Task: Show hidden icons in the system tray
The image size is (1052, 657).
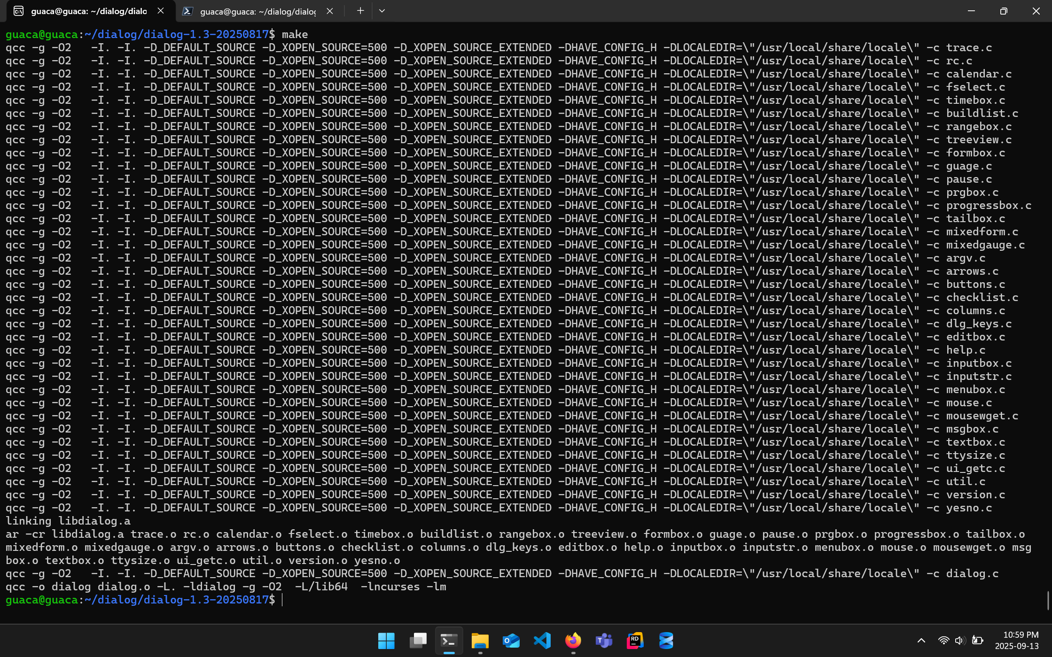Action: point(921,641)
